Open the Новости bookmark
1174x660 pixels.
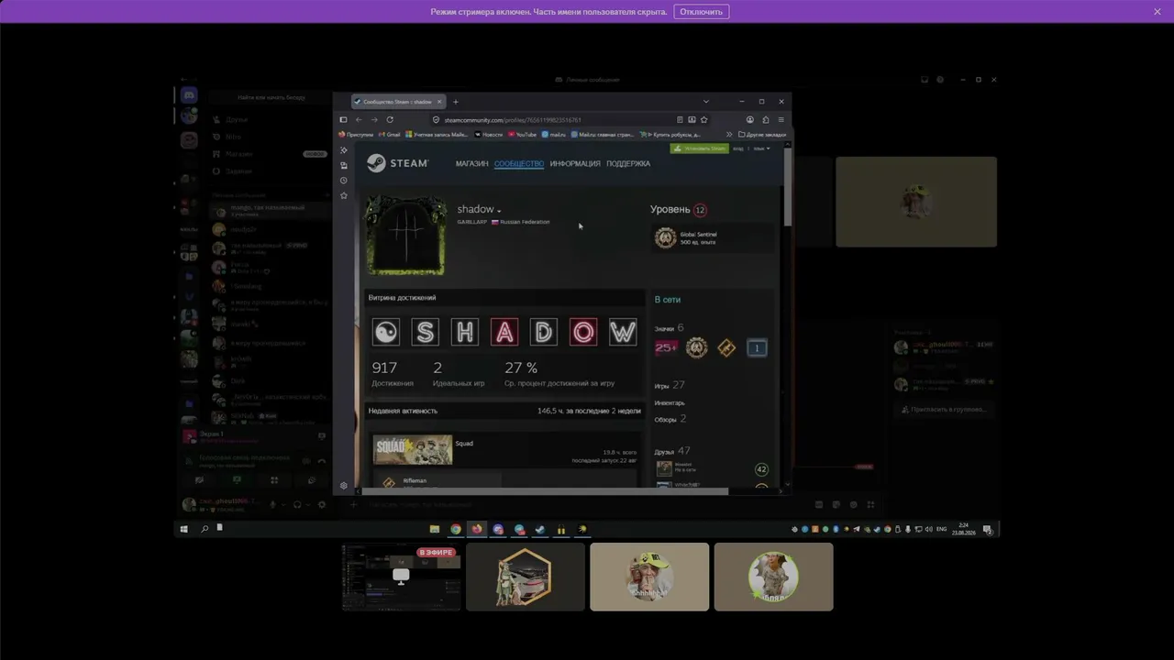pos(489,135)
